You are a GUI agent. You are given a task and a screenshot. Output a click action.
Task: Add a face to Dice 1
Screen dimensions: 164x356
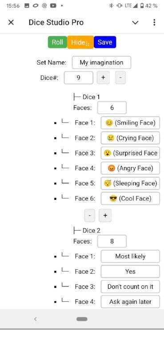105,215
